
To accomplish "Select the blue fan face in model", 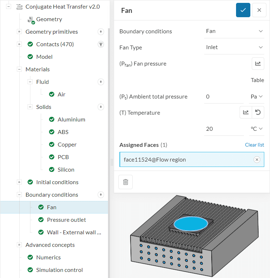I will coord(191,224).
